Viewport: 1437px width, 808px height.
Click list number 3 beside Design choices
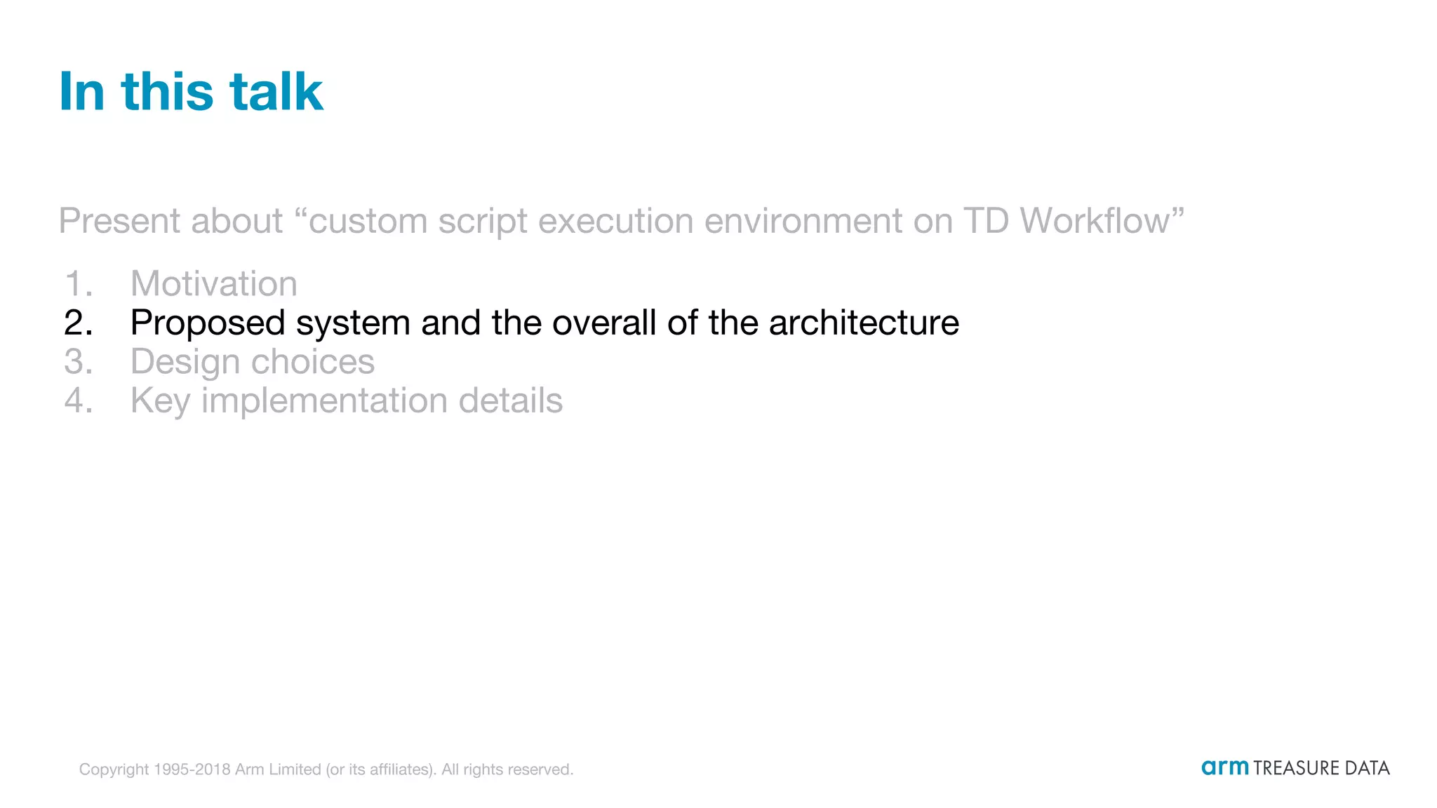[78, 362]
